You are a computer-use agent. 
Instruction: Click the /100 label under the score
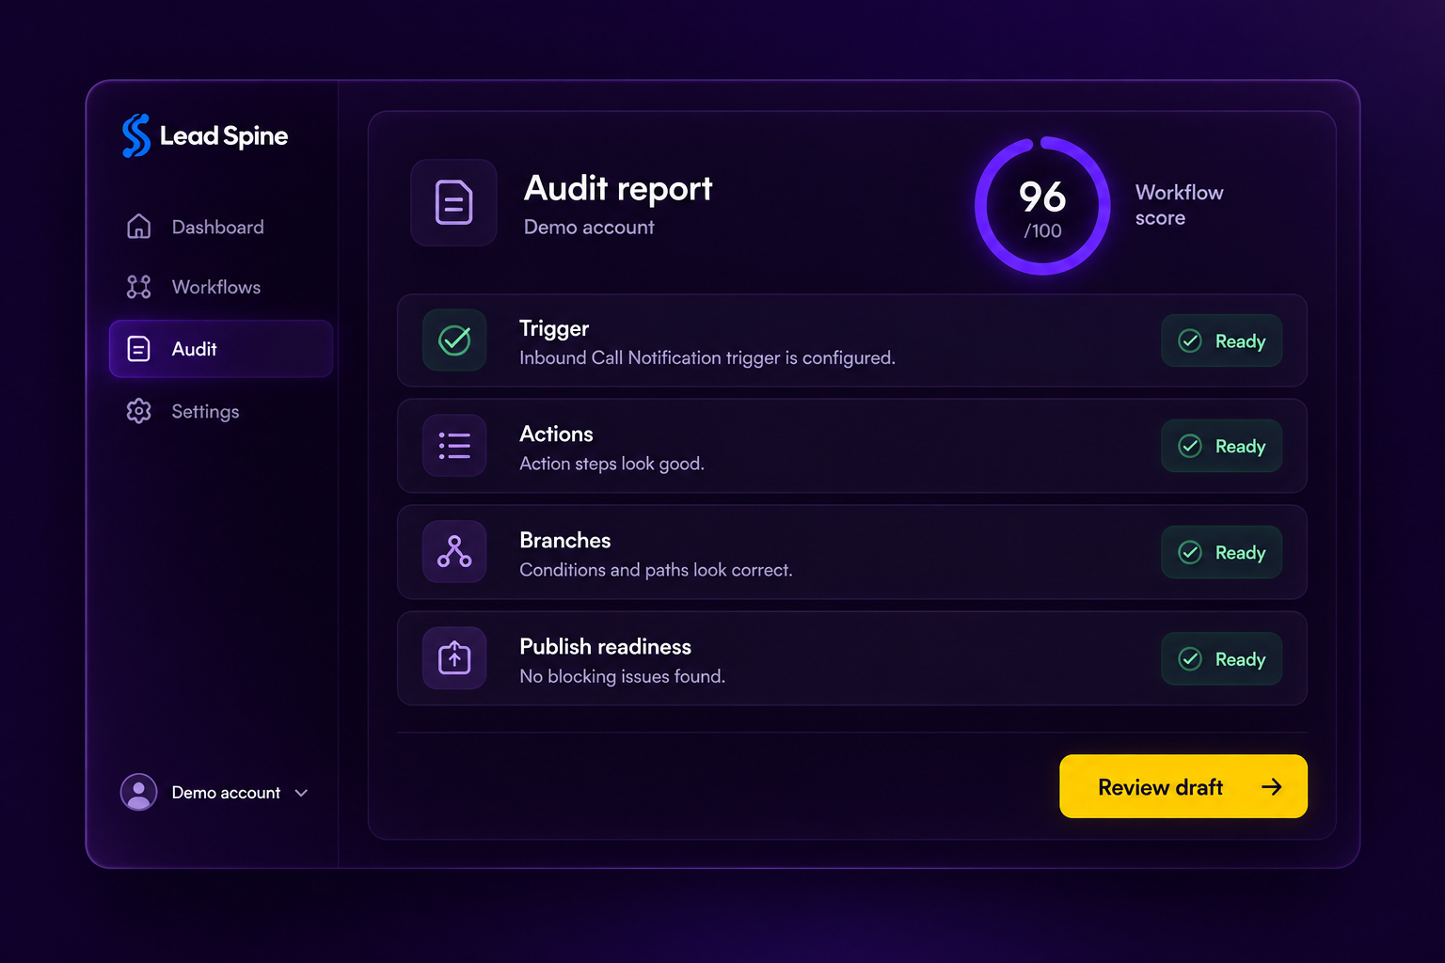(1042, 231)
